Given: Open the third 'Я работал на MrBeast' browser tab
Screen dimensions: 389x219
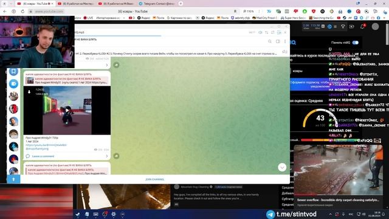Looking at the screenshot, I should [x=117, y=4].
